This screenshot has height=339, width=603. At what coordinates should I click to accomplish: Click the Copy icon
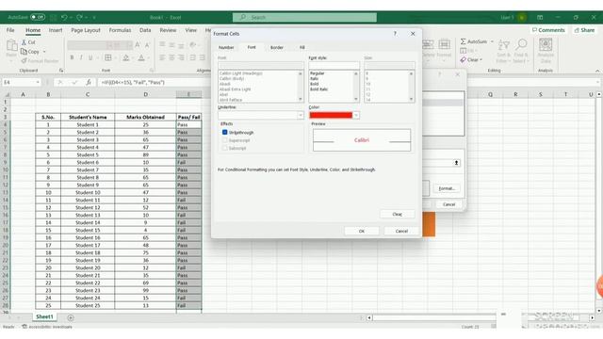pos(24,52)
